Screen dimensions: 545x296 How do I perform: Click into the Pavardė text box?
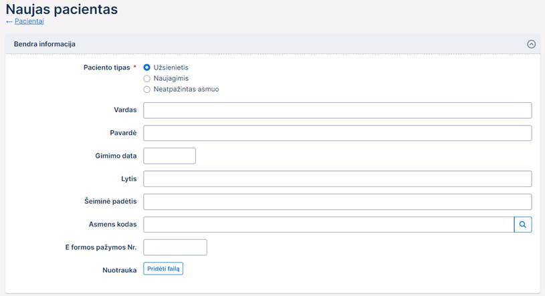pos(337,133)
